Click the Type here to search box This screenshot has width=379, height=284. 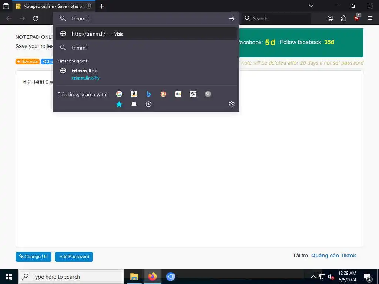[71, 277]
